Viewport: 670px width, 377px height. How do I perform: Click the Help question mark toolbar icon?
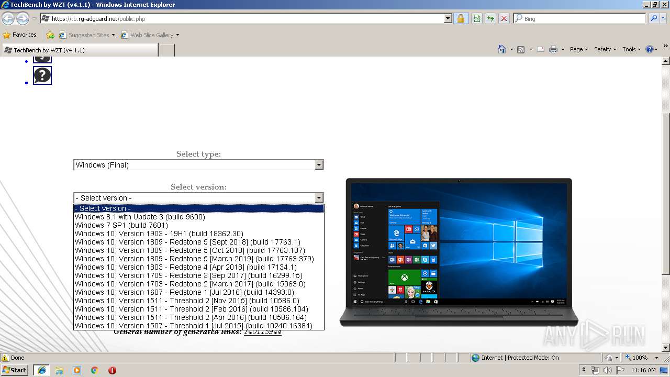(x=650, y=49)
